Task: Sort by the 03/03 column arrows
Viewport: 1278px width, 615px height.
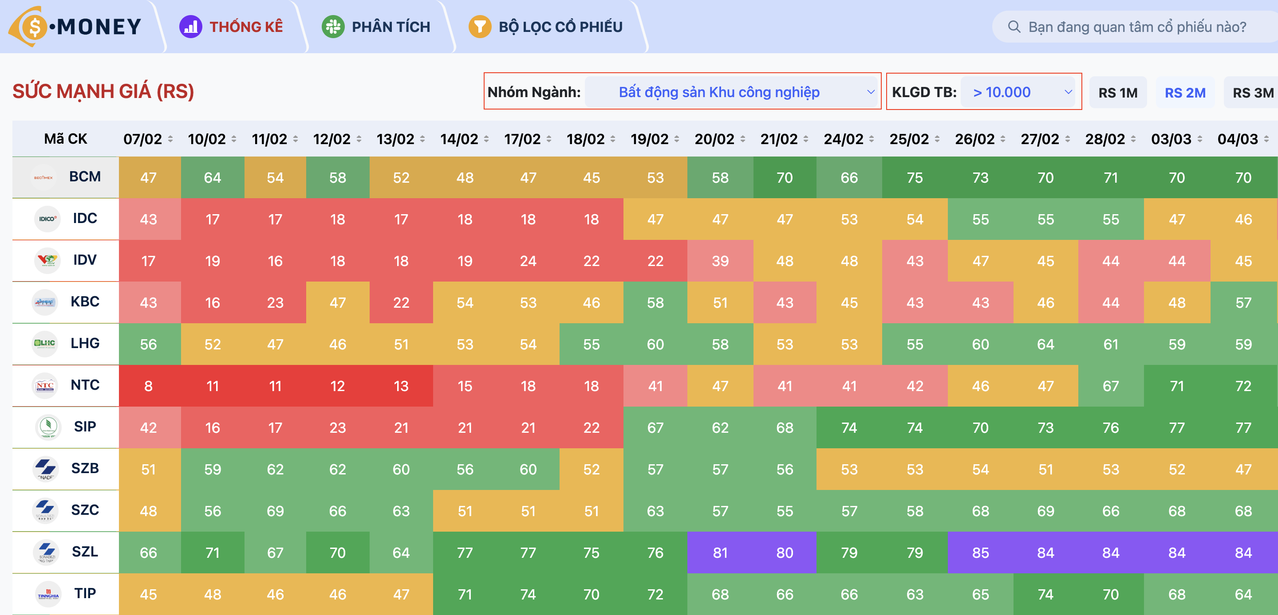Action: 1199,139
